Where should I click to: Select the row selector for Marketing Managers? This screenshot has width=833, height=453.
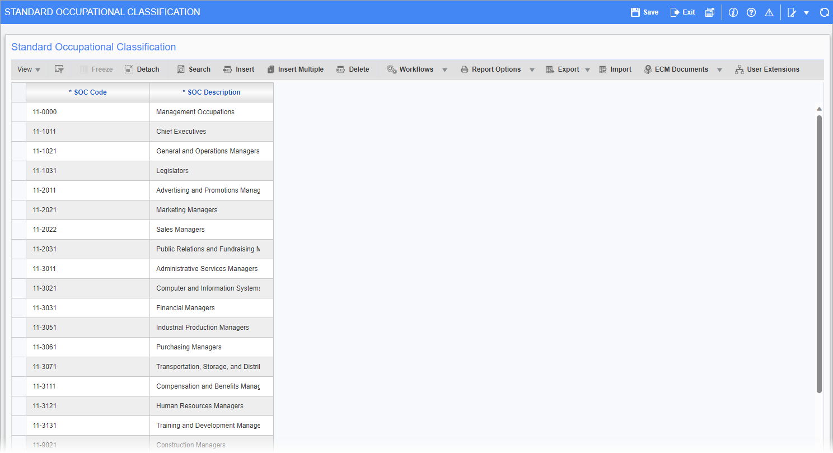pyautogui.click(x=18, y=210)
